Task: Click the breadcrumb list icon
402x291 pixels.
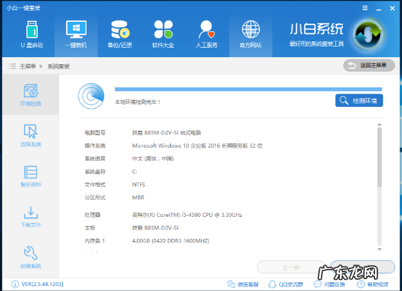Action: (12, 66)
